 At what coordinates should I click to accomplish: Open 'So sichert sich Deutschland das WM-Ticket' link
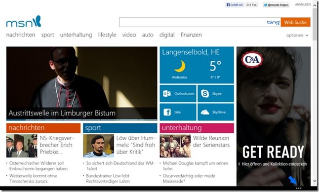coord(120,166)
